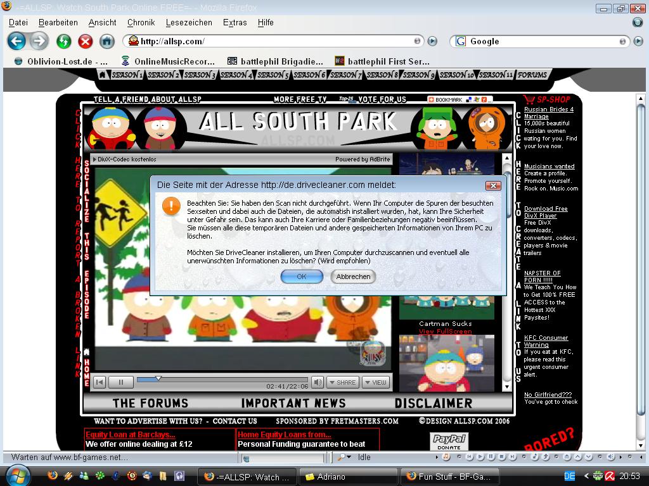
Task: Click Abbrechen to dismiss the dialog
Action: point(353,277)
